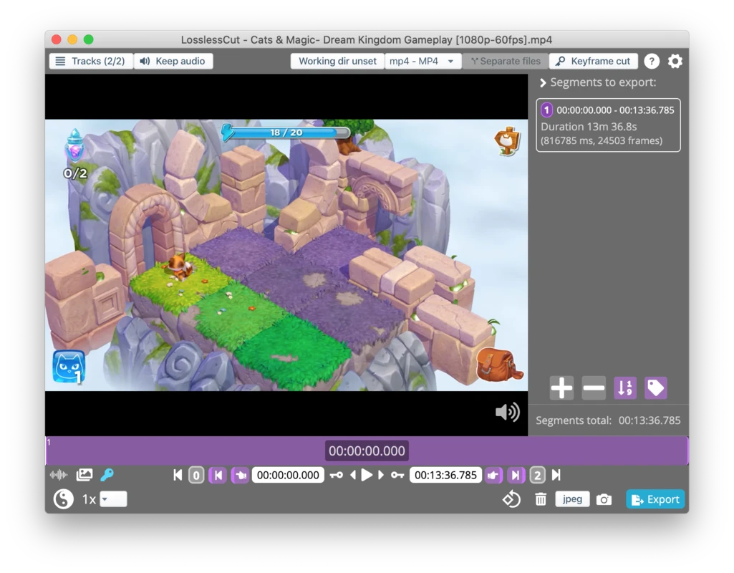Toggle the blue keyframes display key icon
The width and height of the screenshot is (734, 573).
[107, 475]
